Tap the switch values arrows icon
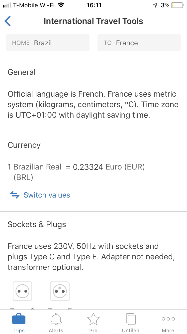 pos(14,195)
